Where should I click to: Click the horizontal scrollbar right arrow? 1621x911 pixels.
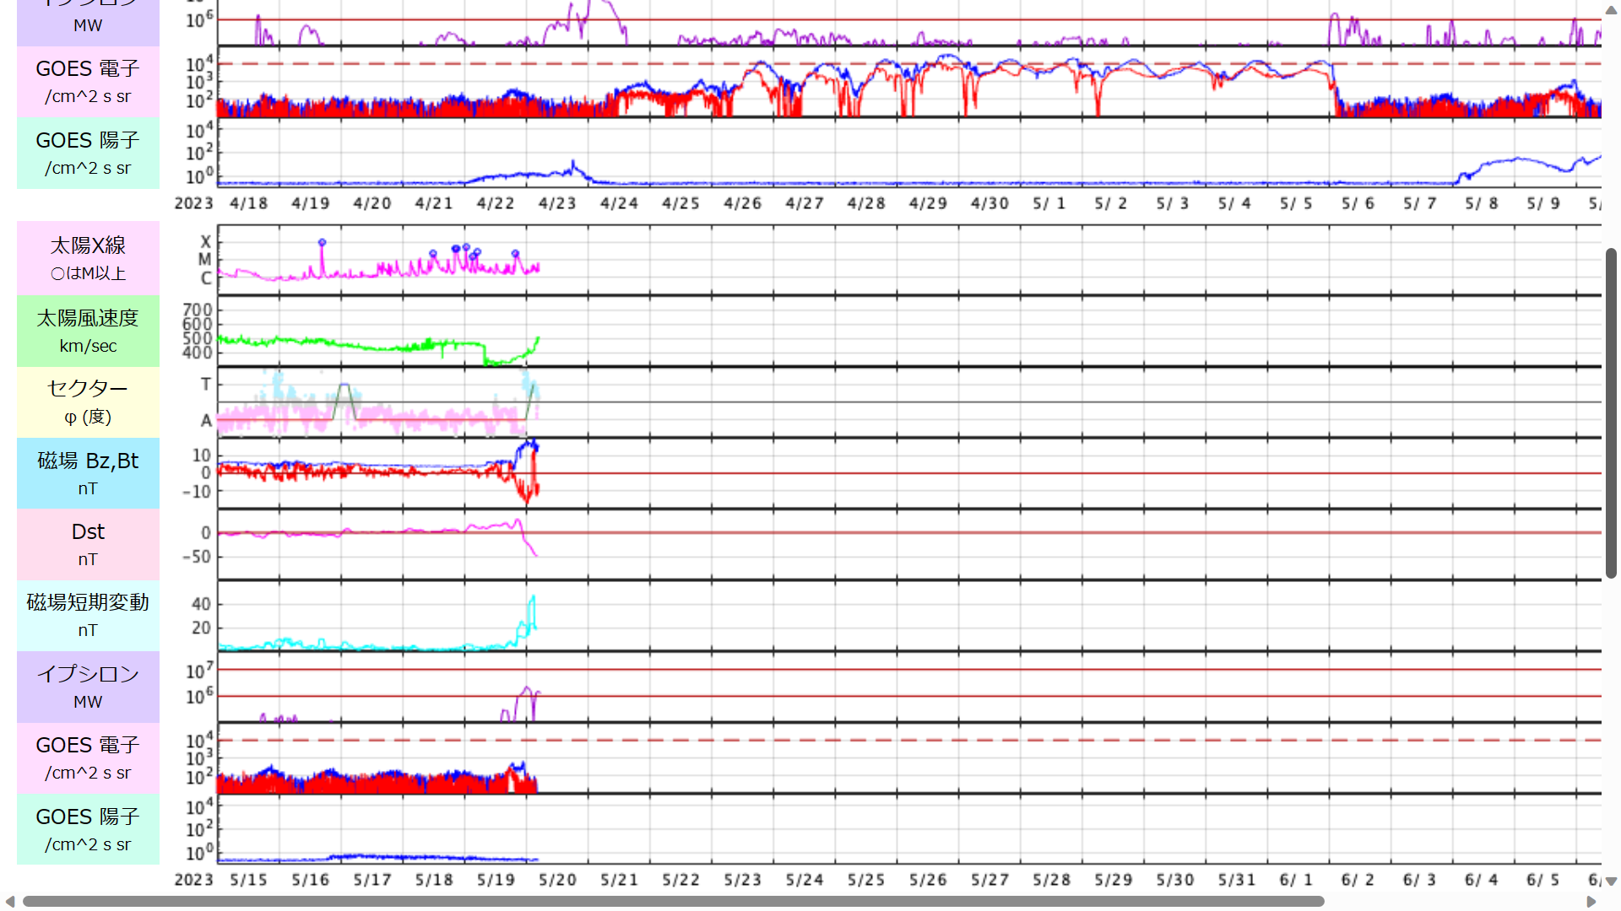[x=1591, y=902]
